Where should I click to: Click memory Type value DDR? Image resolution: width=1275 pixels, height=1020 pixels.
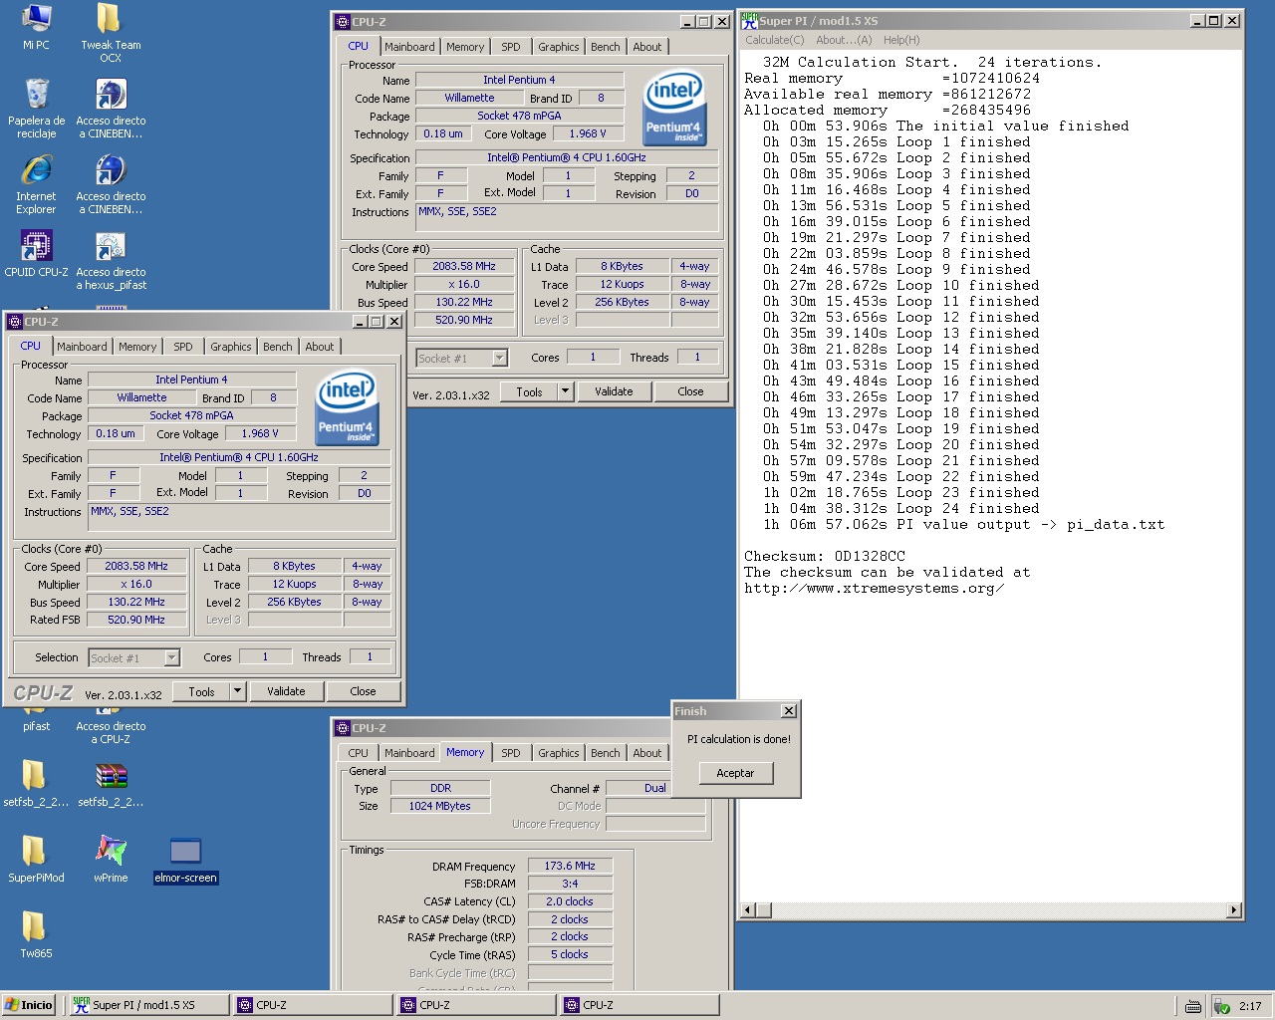(x=439, y=788)
